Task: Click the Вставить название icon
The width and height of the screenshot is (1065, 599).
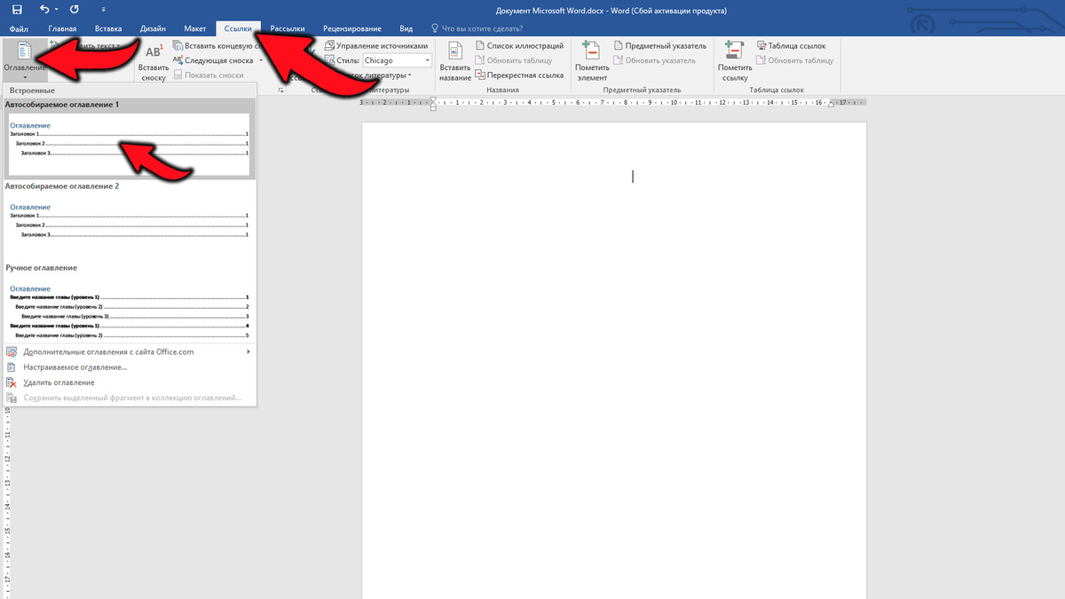Action: point(455,51)
